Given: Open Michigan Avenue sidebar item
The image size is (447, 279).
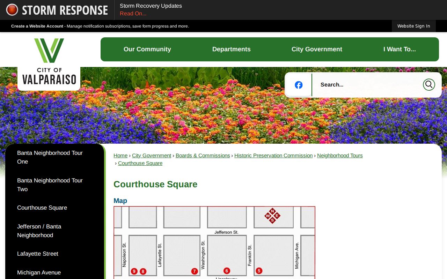Looking at the screenshot, I should click(55, 273).
